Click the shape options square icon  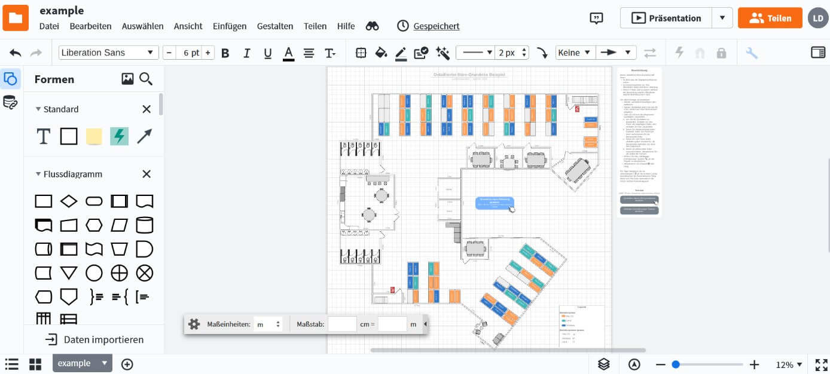361,53
